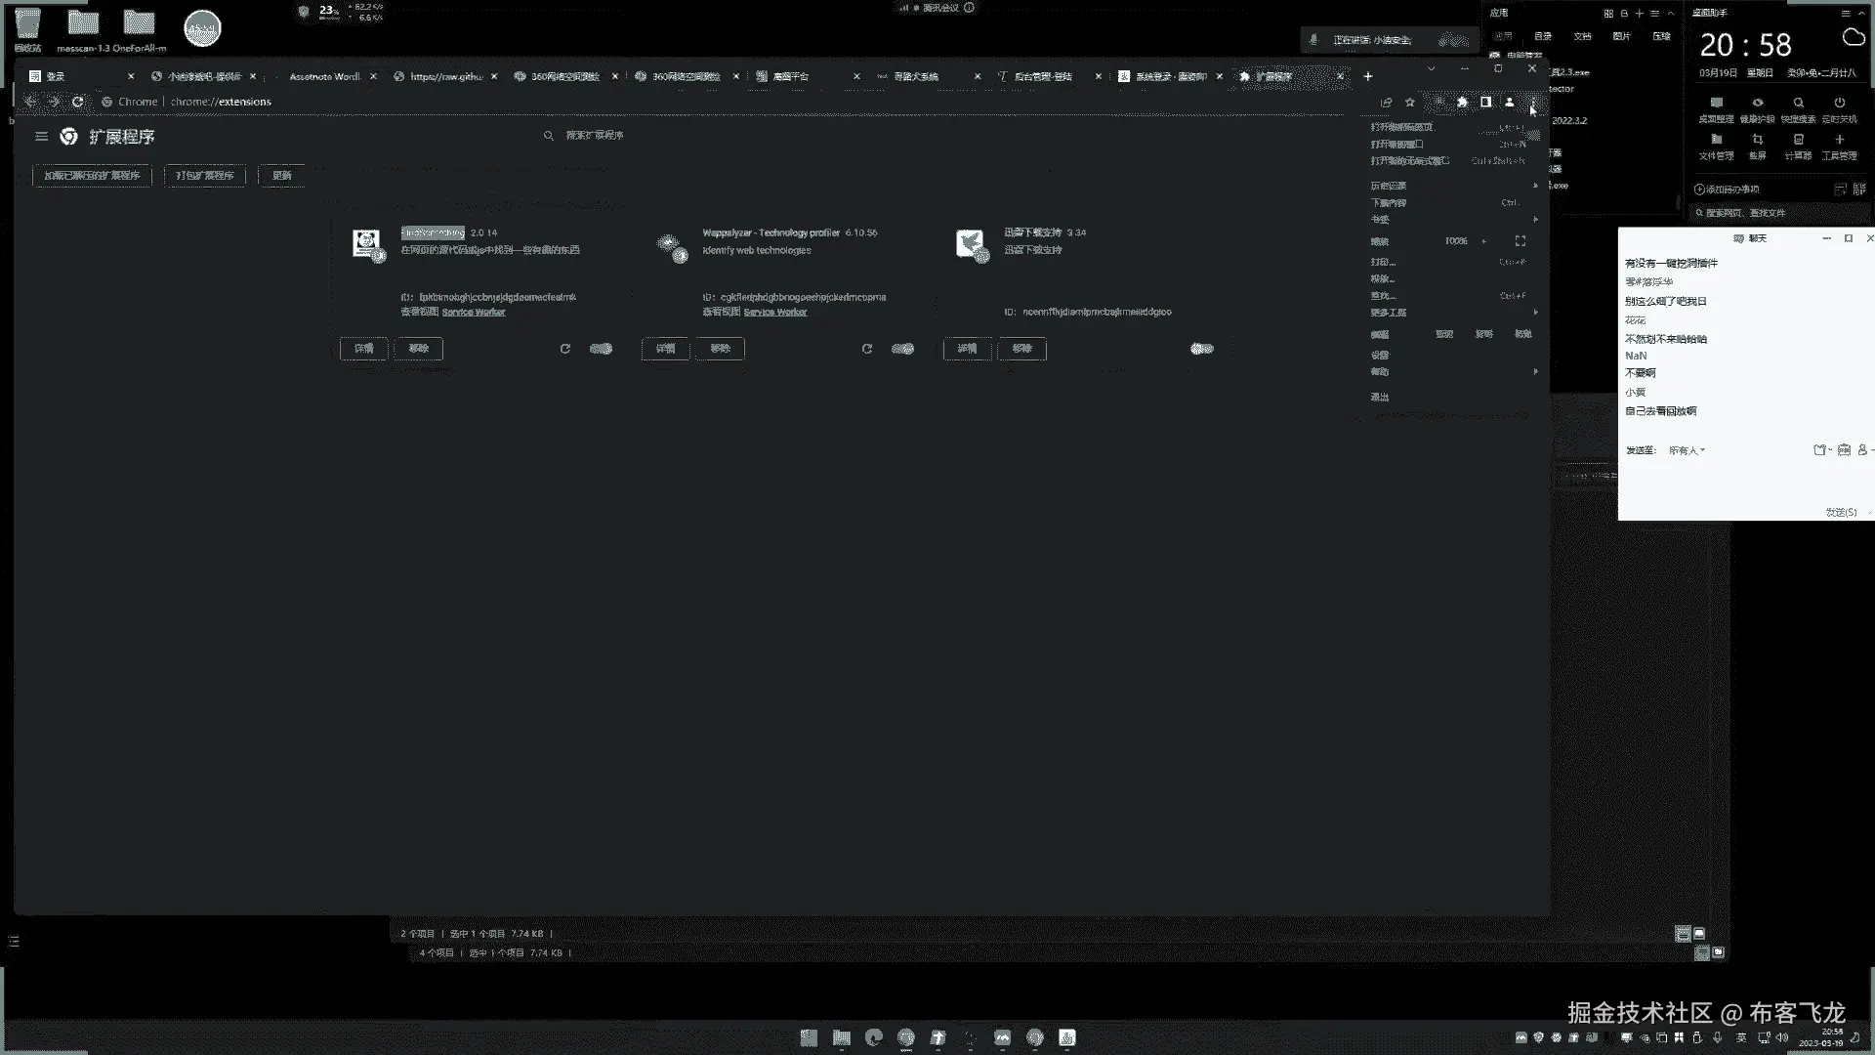Bookmark this page with the star icon

click(x=1409, y=102)
